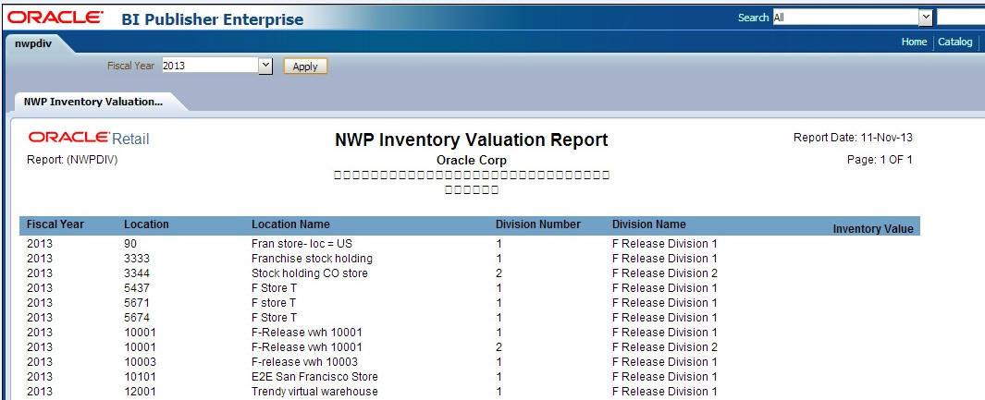Click the Fiscal Year column header

55,224
